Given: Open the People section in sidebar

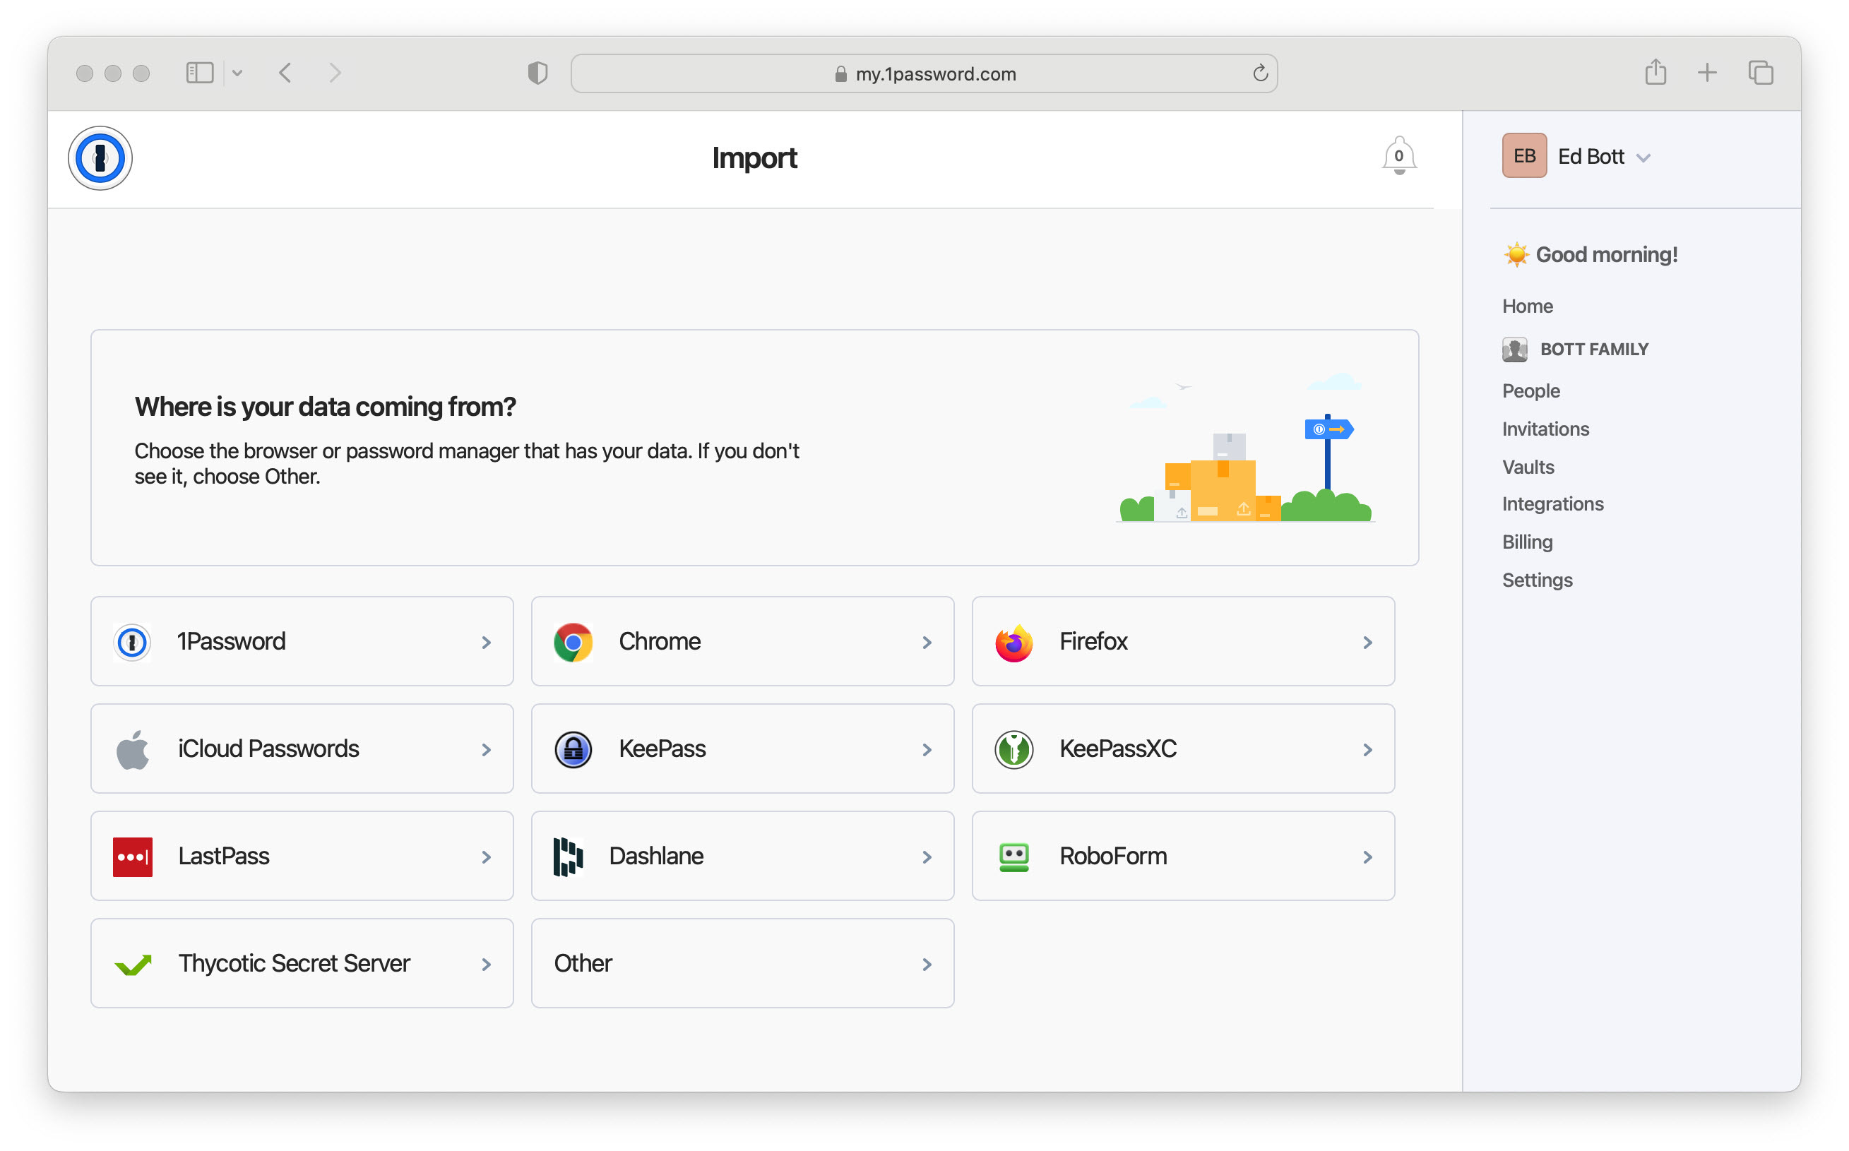Looking at the screenshot, I should click(x=1530, y=390).
